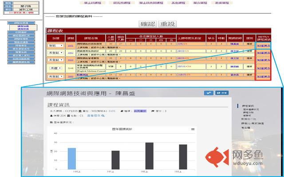Click the 分享 share button
Image resolution: width=284 pixels, height=177 pixels.
tap(222, 93)
